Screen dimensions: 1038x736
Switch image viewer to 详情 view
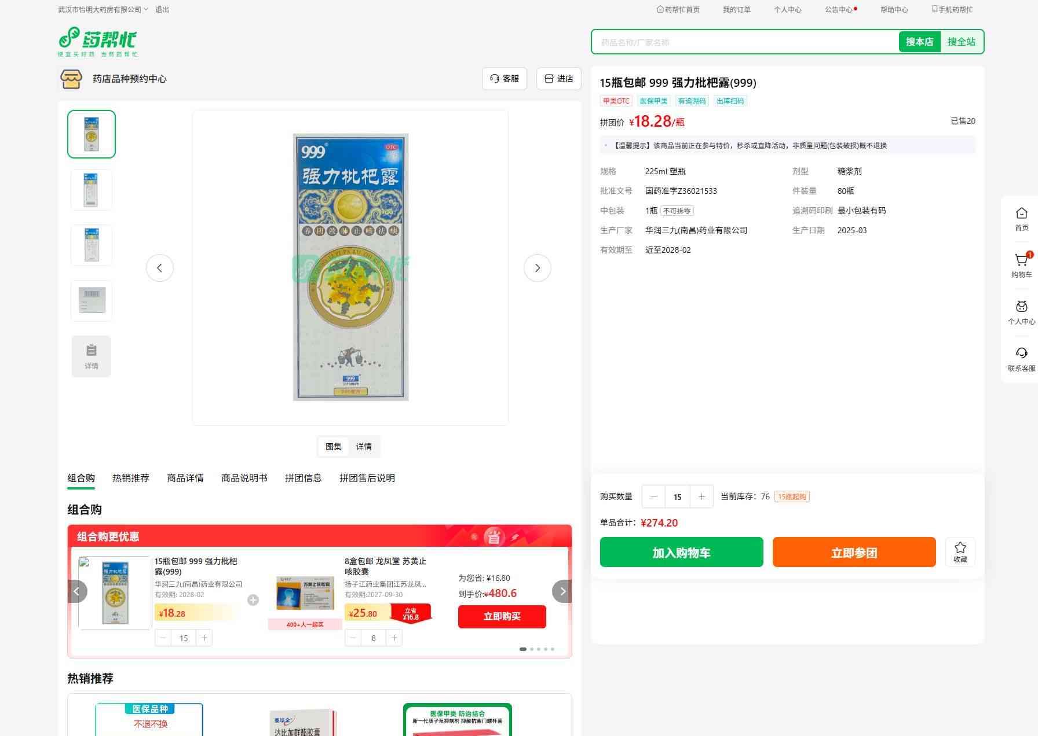point(364,447)
